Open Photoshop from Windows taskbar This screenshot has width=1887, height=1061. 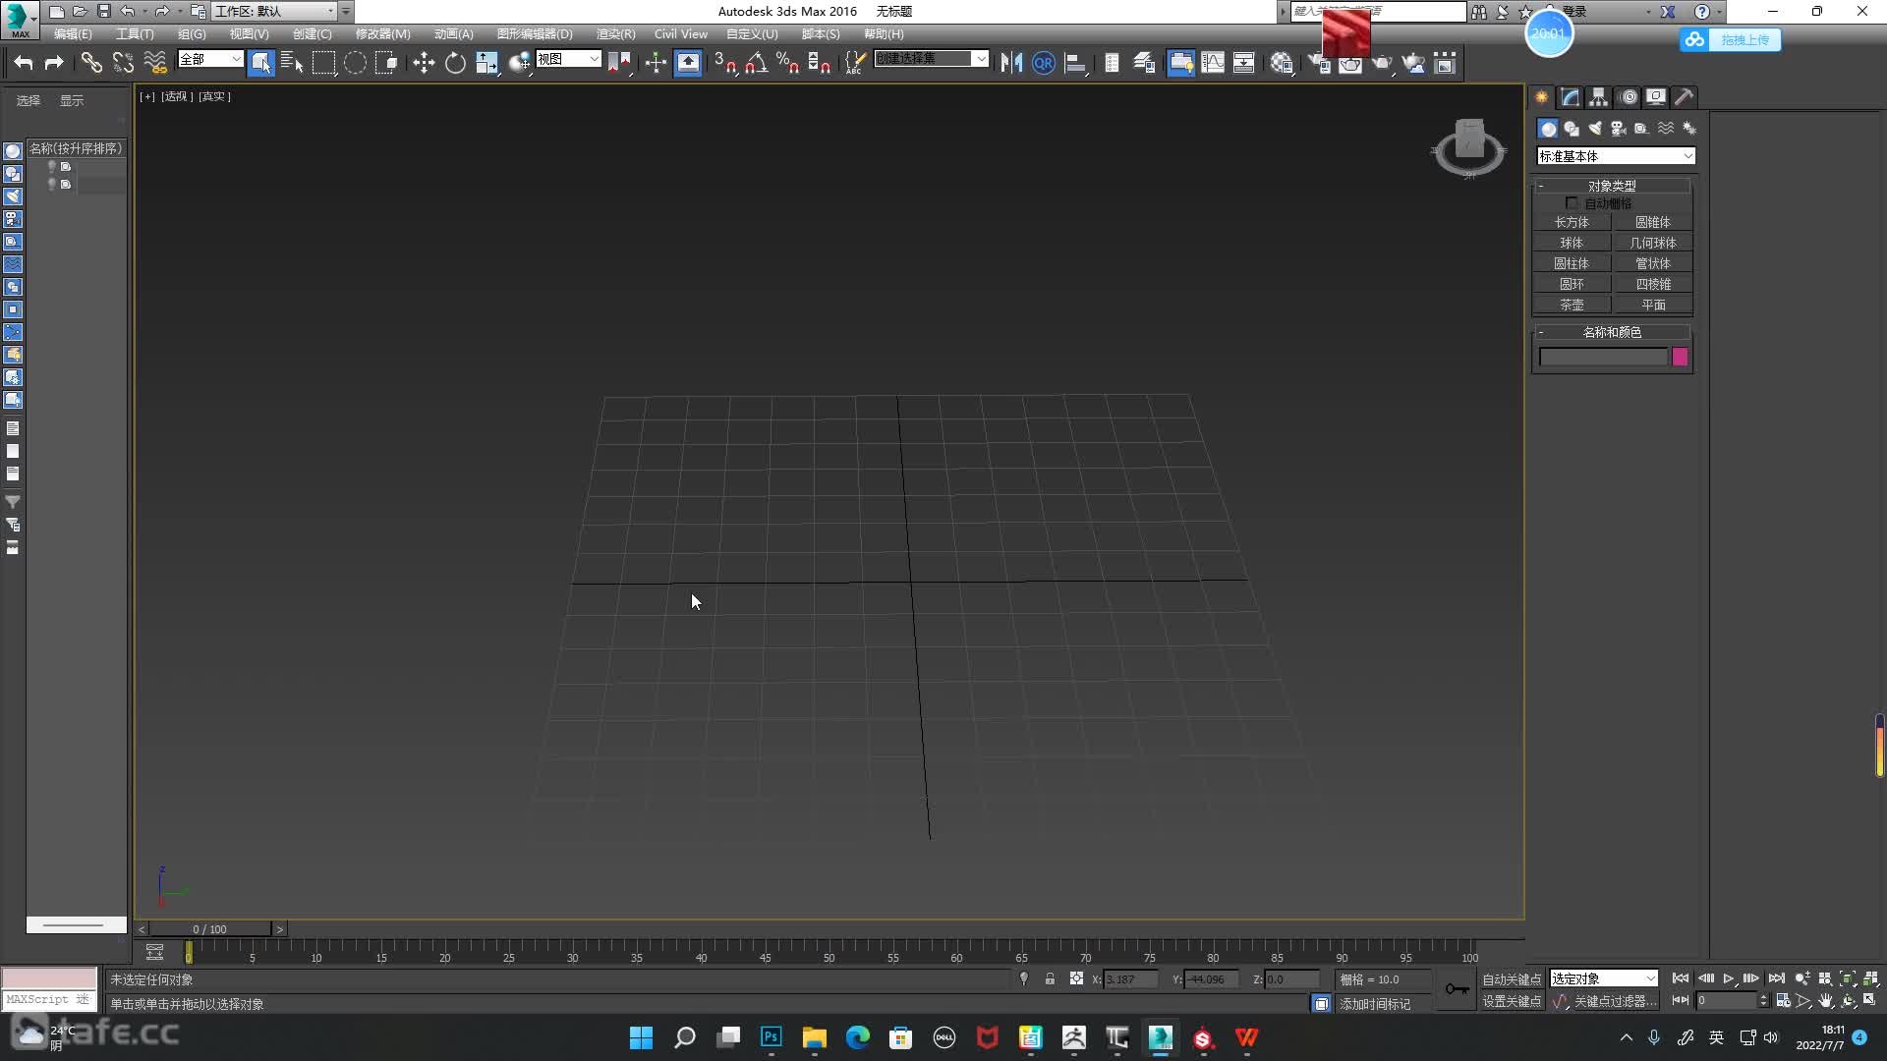772,1037
